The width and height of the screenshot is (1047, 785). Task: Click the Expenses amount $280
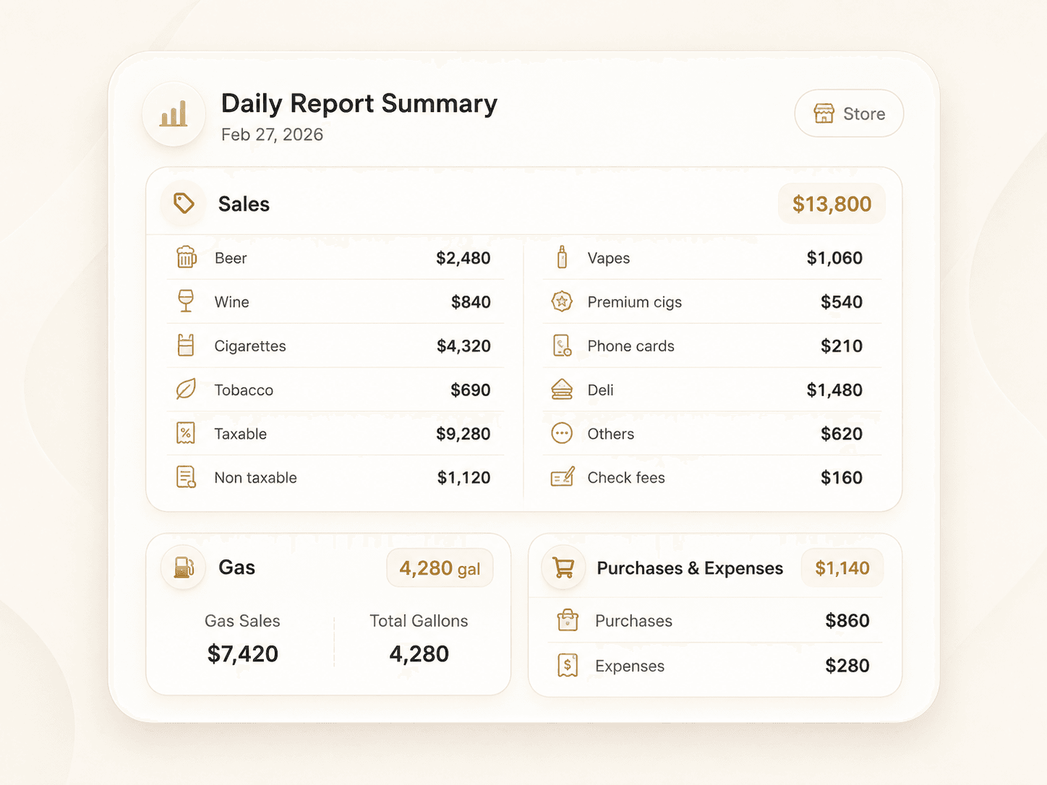847,666
